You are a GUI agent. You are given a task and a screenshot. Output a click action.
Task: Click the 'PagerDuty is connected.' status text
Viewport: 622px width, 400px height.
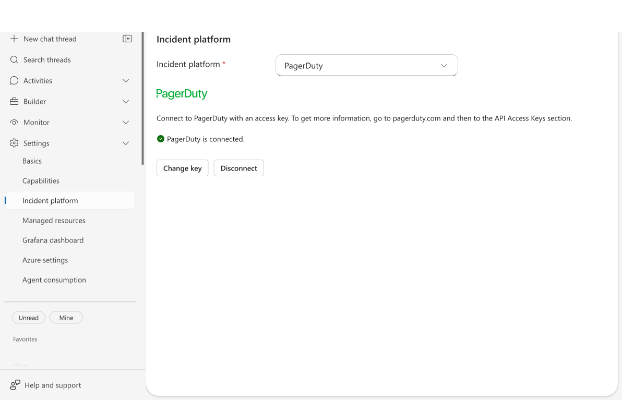click(x=206, y=139)
